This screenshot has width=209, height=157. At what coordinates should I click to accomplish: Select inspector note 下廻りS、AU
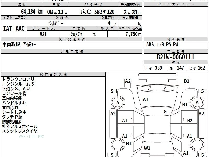16,89
